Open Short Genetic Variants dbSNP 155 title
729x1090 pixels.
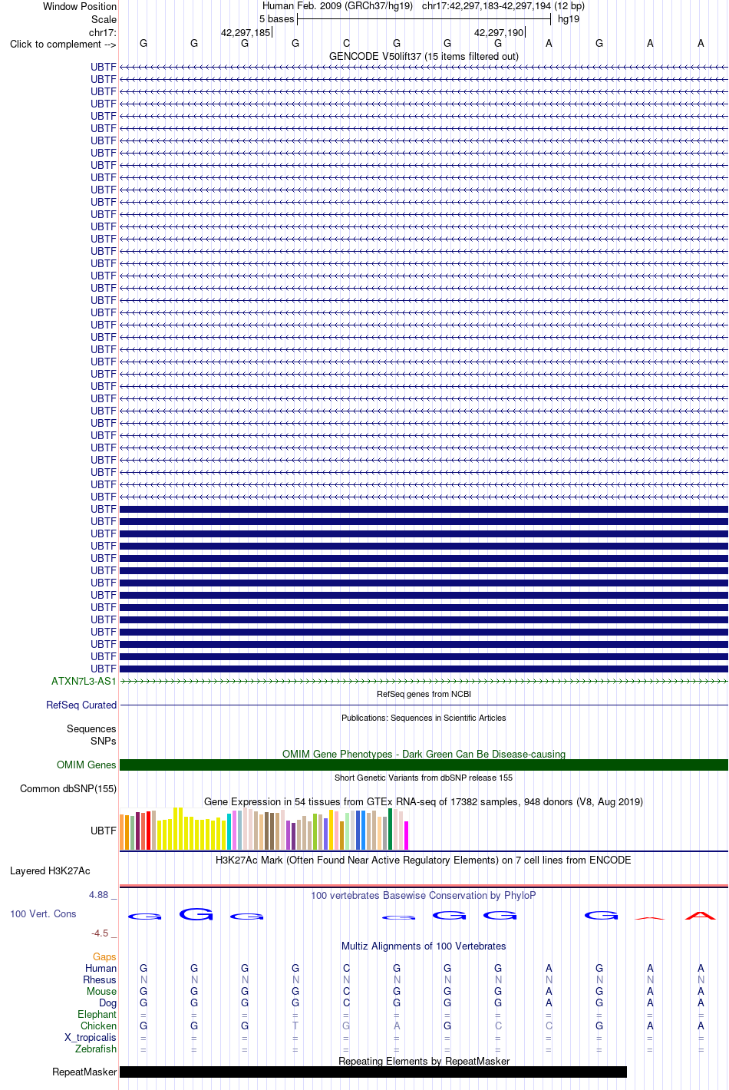click(424, 778)
